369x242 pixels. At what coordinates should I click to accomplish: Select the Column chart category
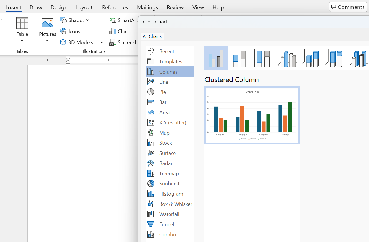(170, 72)
